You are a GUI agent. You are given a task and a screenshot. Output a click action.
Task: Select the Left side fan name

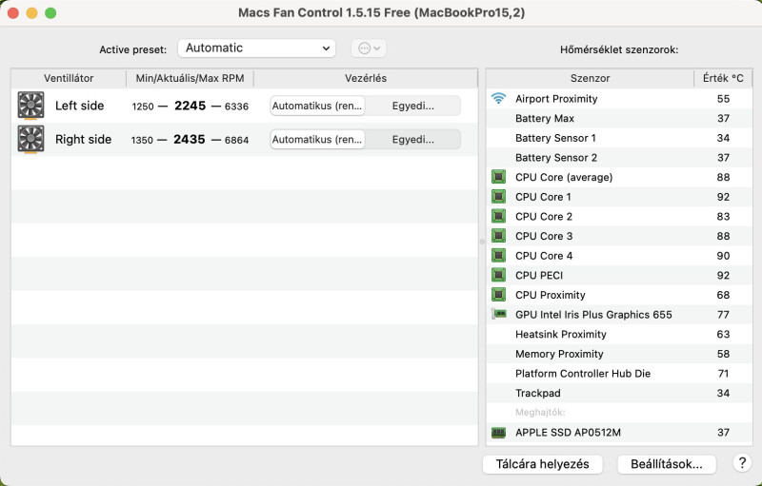(x=80, y=106)
